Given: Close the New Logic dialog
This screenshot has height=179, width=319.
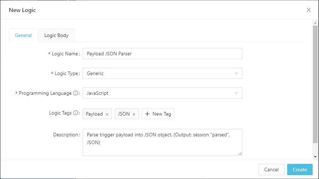Looking at the screenshot, I should pyautogui.click(x=309, y=10).
